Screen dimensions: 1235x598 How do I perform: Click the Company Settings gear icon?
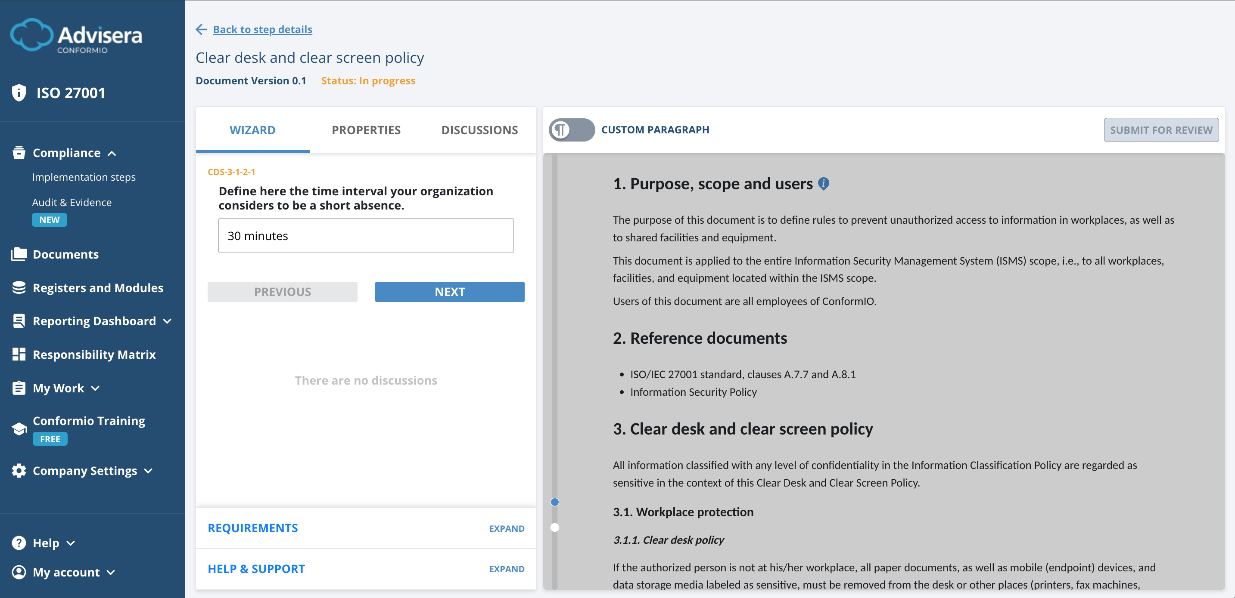[19, 470]
